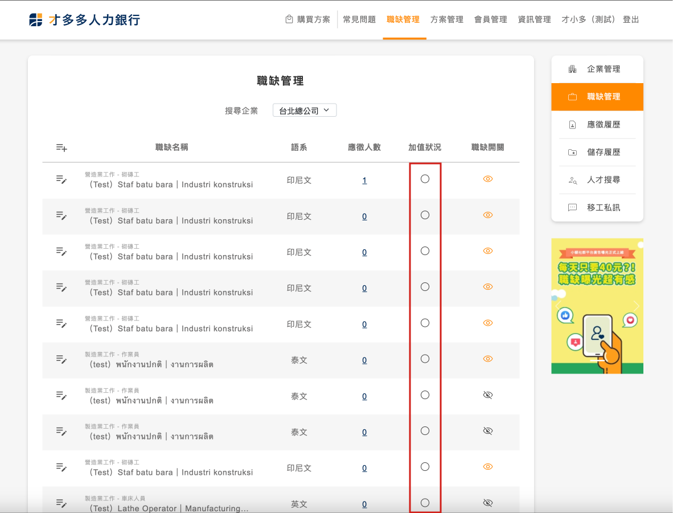Toggle visibility eye of the first job row

(x=487, y=179)
